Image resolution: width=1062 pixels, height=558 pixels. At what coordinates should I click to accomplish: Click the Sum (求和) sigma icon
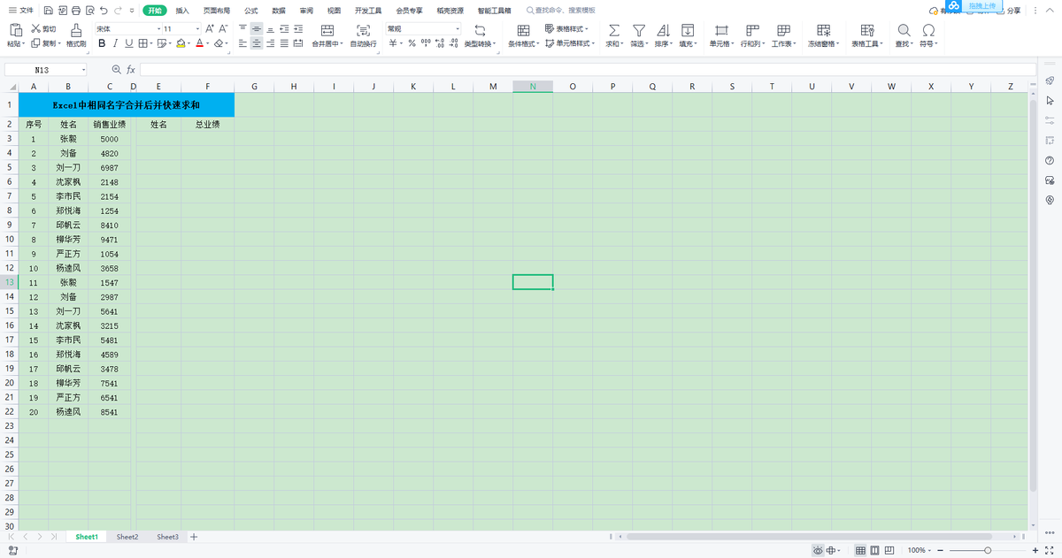tap(613, 30)
